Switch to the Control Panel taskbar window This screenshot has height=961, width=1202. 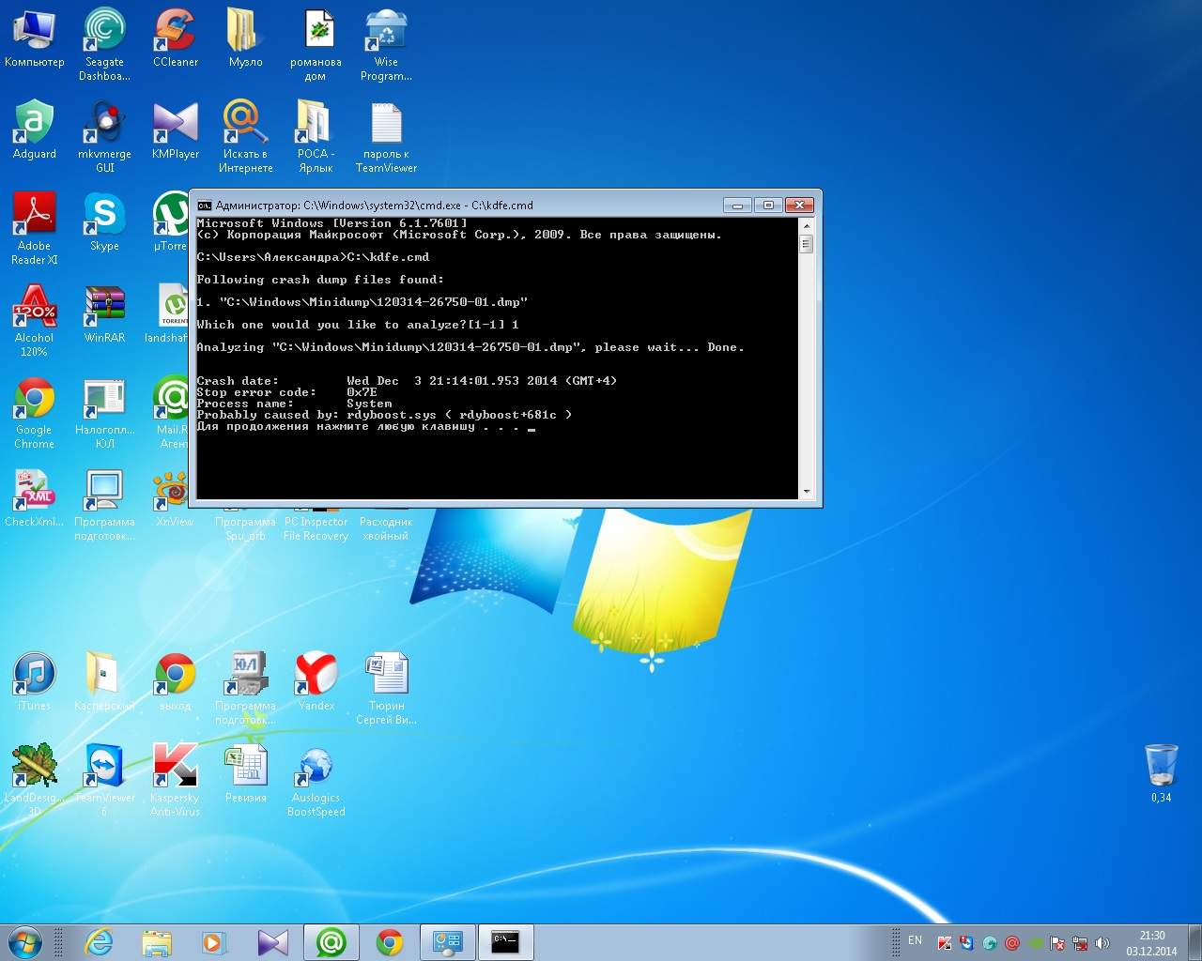447,942
